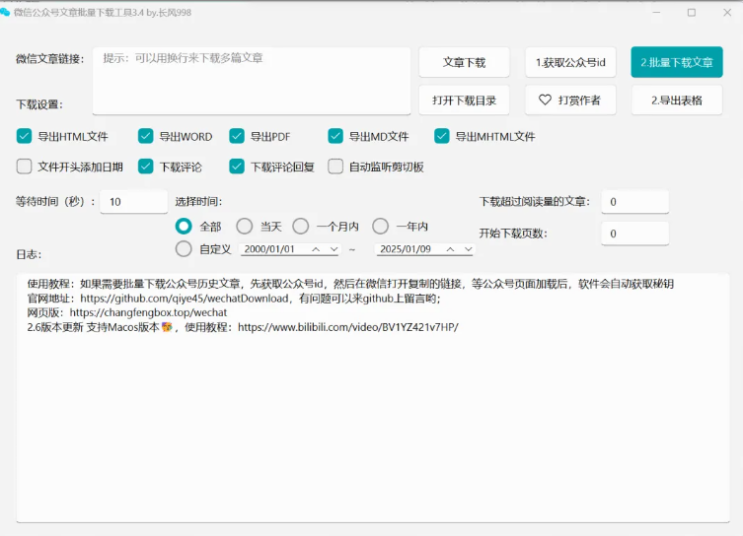Click the 使用教程 log line

click(x=350, y=284)
